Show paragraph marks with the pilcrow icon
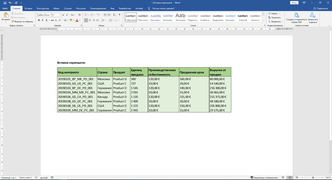This screenshot has width=332, height=180. point(120,15)
